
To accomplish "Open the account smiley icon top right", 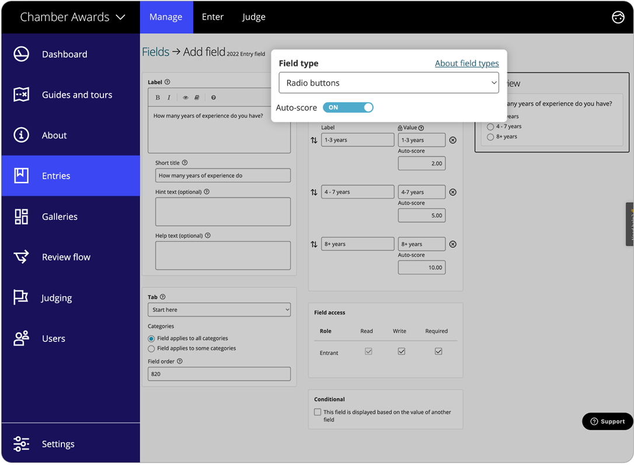I will click(x=618, y=17).
